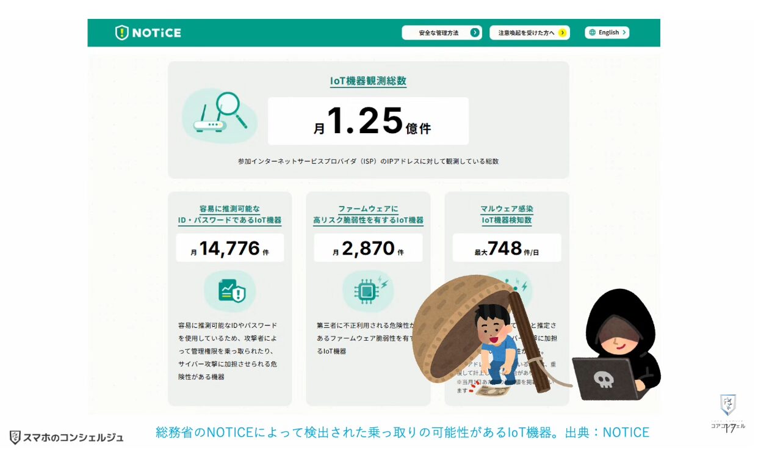Click the 月14,776件 count box
The image size is (761, 455).
click(x=229, y=248)
